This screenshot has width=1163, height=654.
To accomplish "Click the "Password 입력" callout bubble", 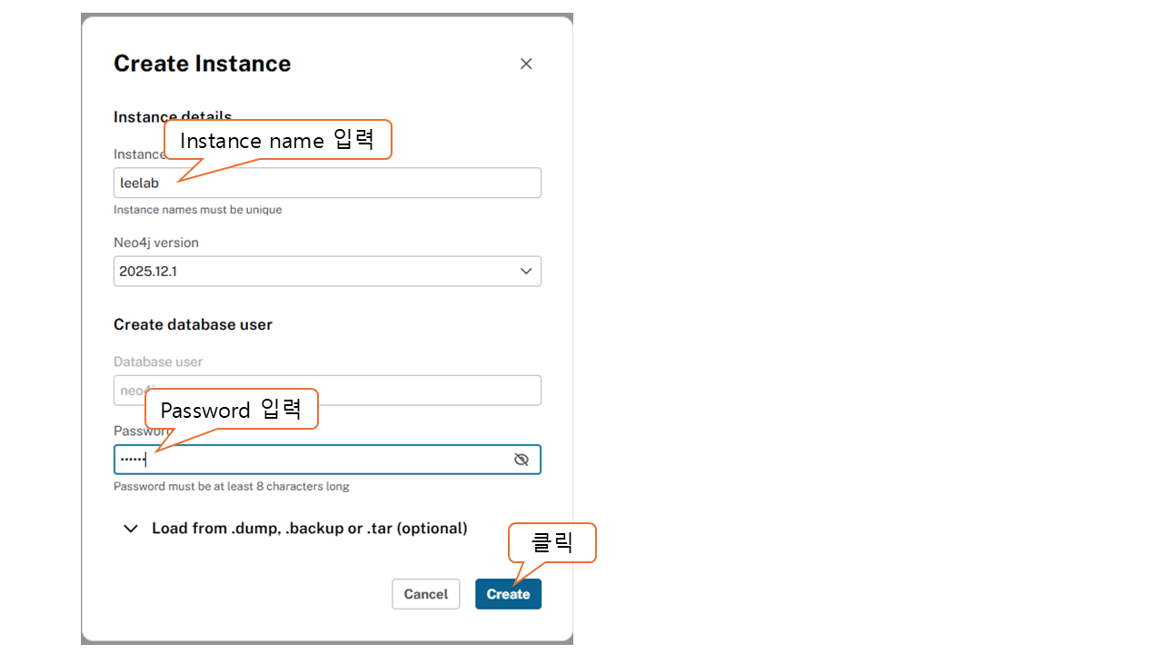I will click(x=231, y=410).
